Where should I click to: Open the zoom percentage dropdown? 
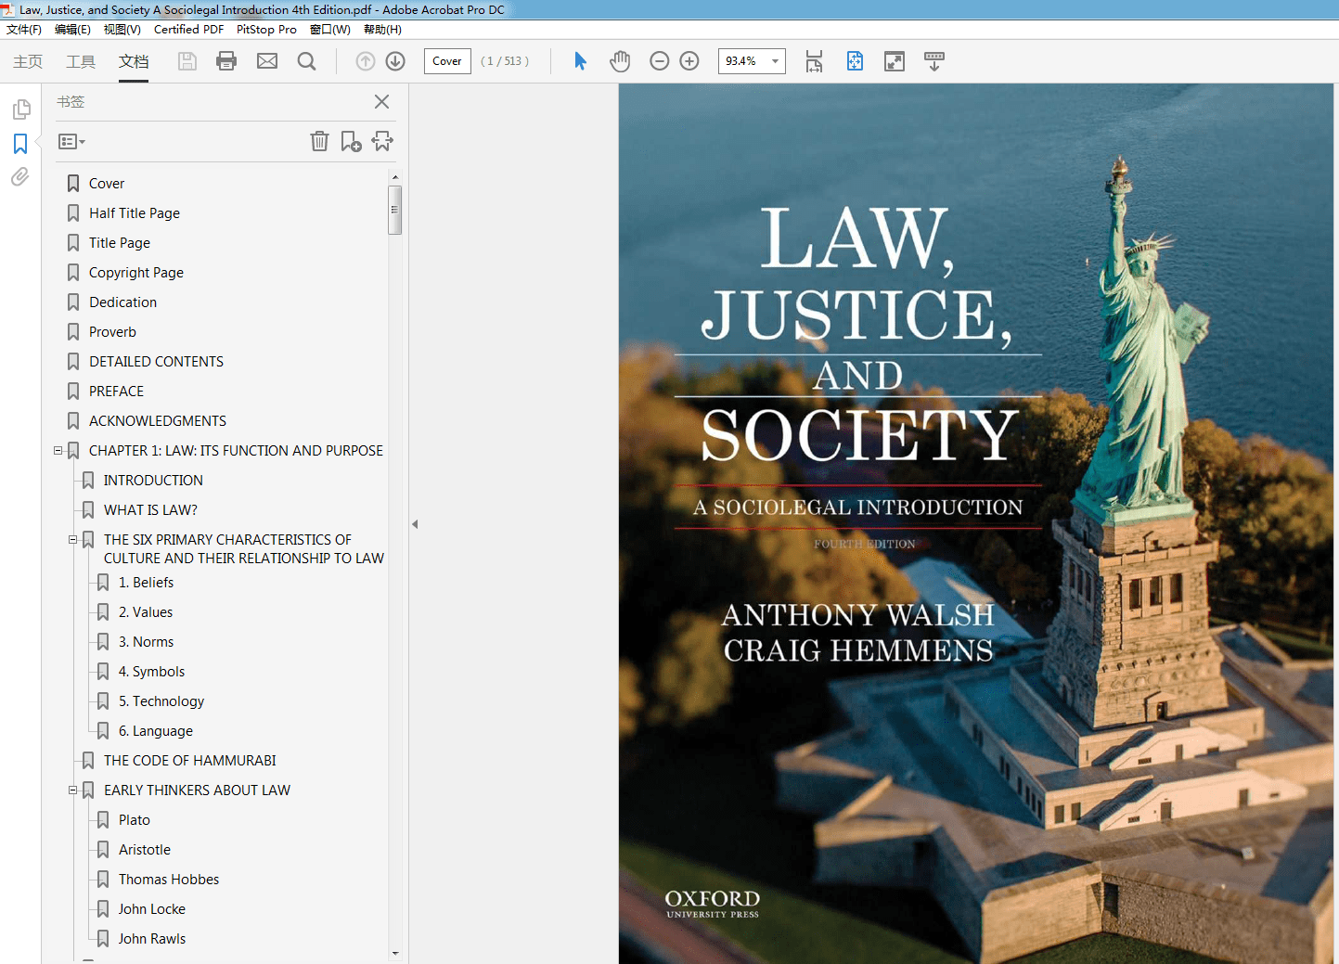click(x=775, y=61)
